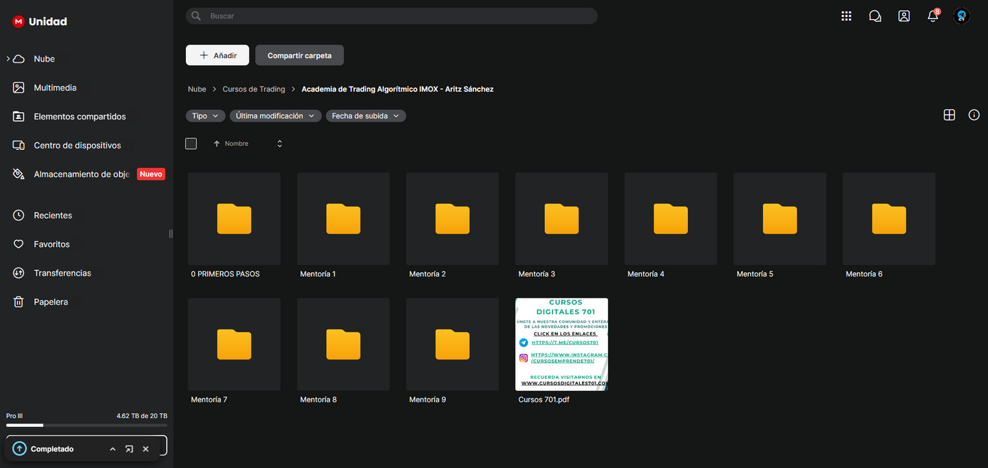Click the Cursos 701.pdf file name

tap(544, 400)
